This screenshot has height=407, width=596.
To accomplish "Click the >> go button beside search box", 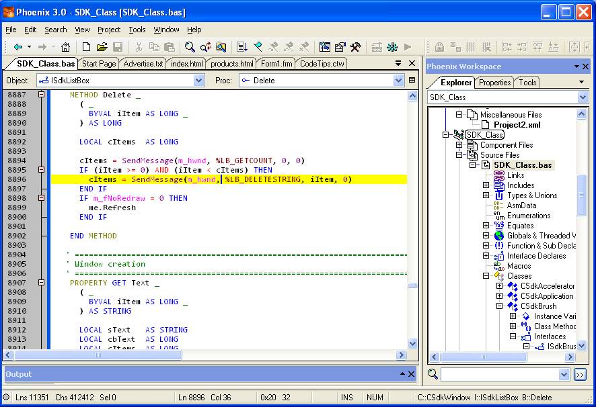I will (x=580, y=375).
